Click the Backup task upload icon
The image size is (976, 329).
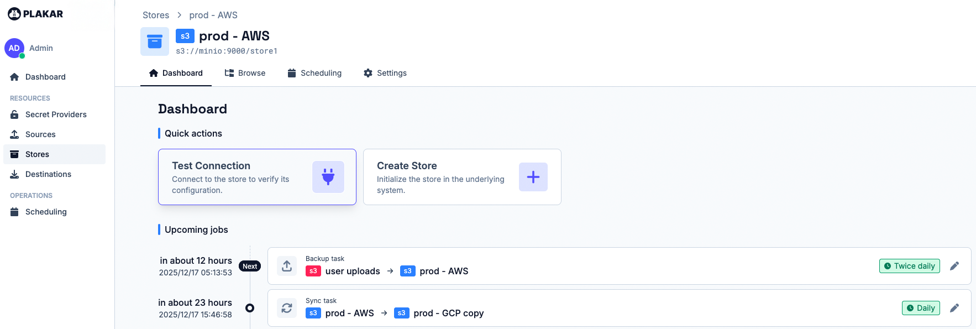coord(287,266)
